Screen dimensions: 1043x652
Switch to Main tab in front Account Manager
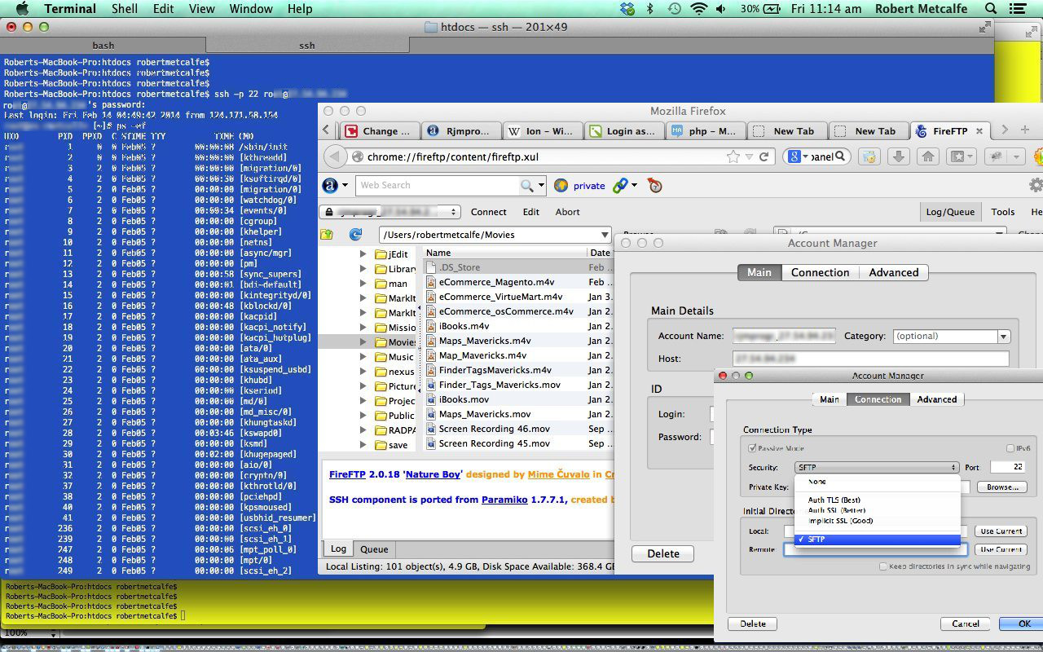(830, 399)
